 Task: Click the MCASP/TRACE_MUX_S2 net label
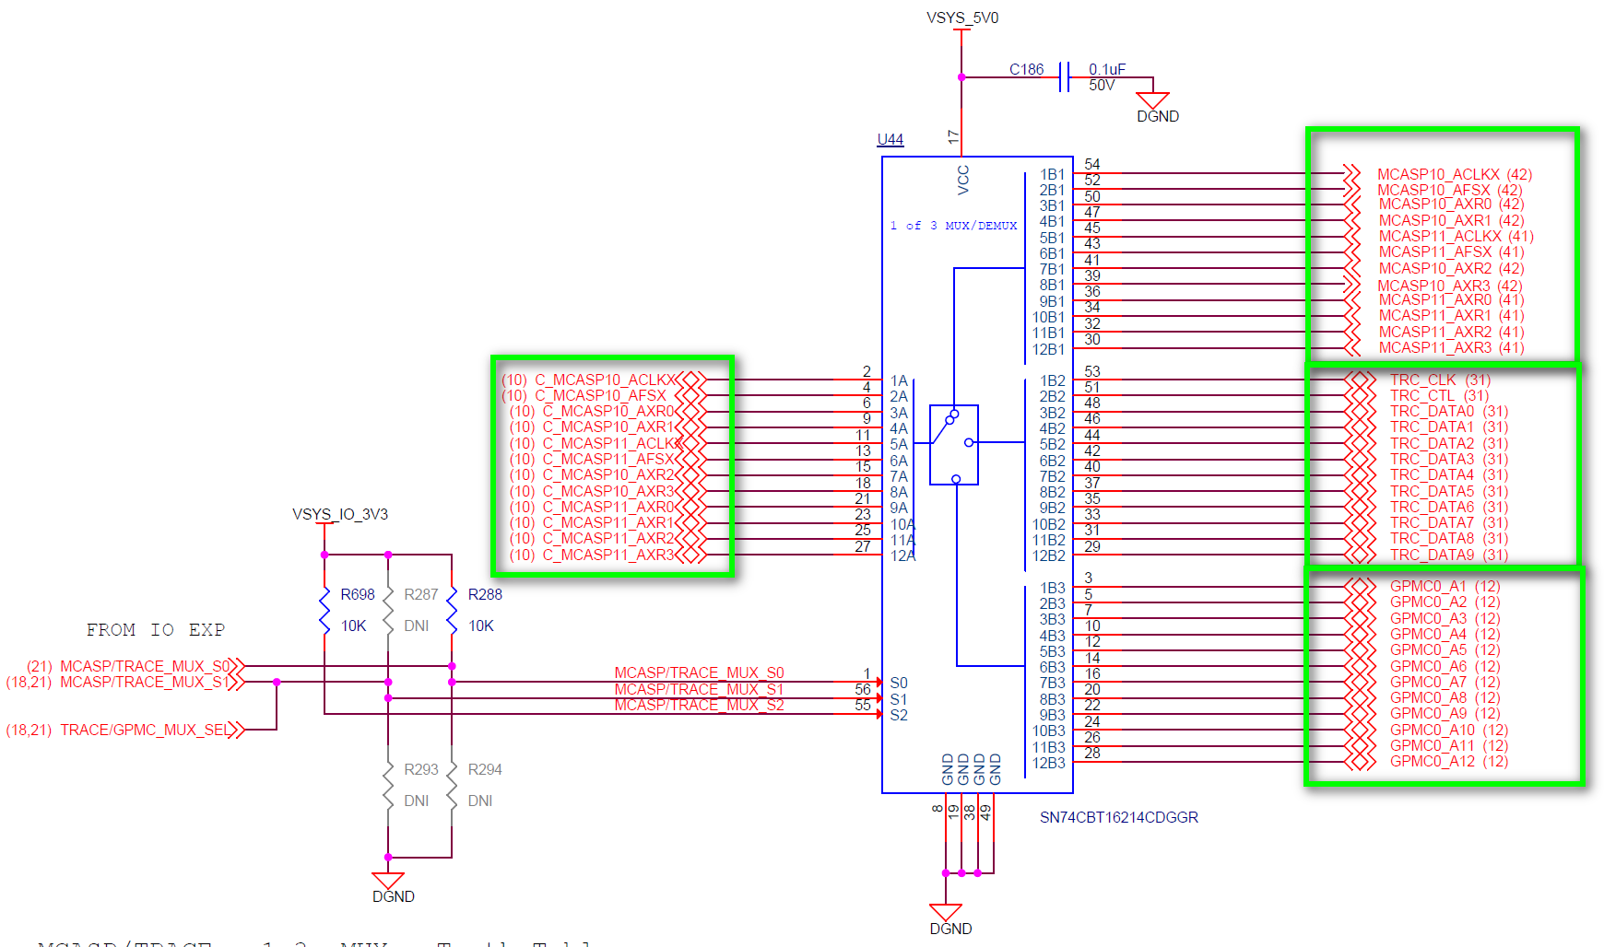699,705
